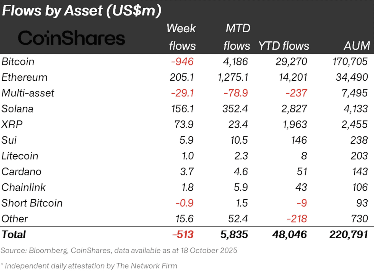Click the XRP row label
This screenshot has height=274, width=374.
coord(12,125)
